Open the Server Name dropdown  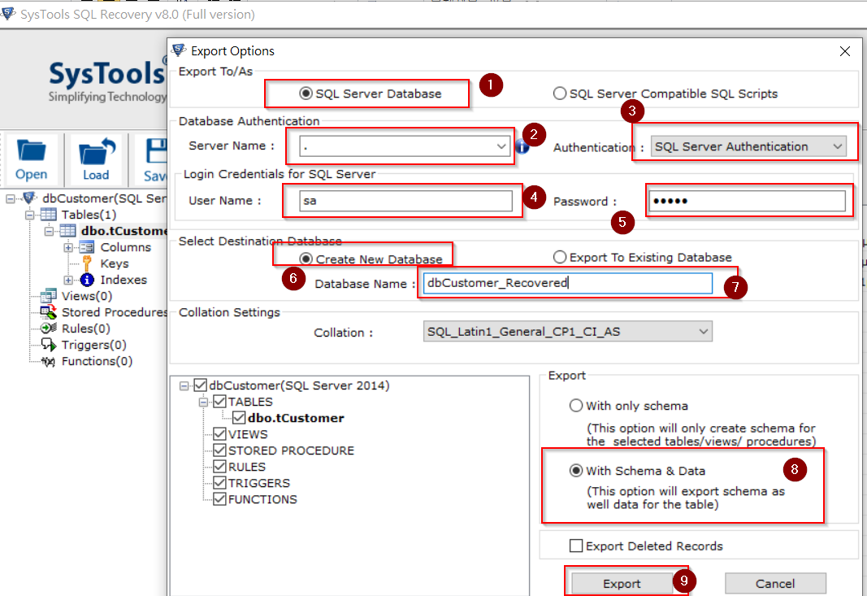click(x=501, y=146)
